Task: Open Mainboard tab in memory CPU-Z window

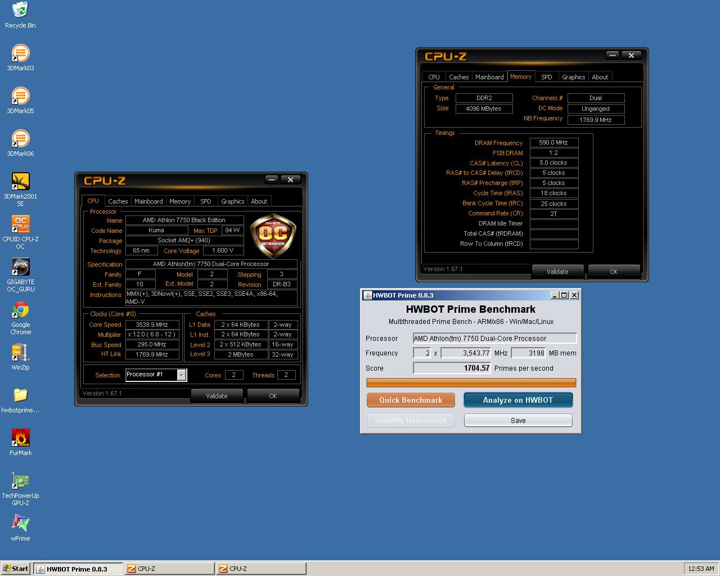Action: click(489, 77)
